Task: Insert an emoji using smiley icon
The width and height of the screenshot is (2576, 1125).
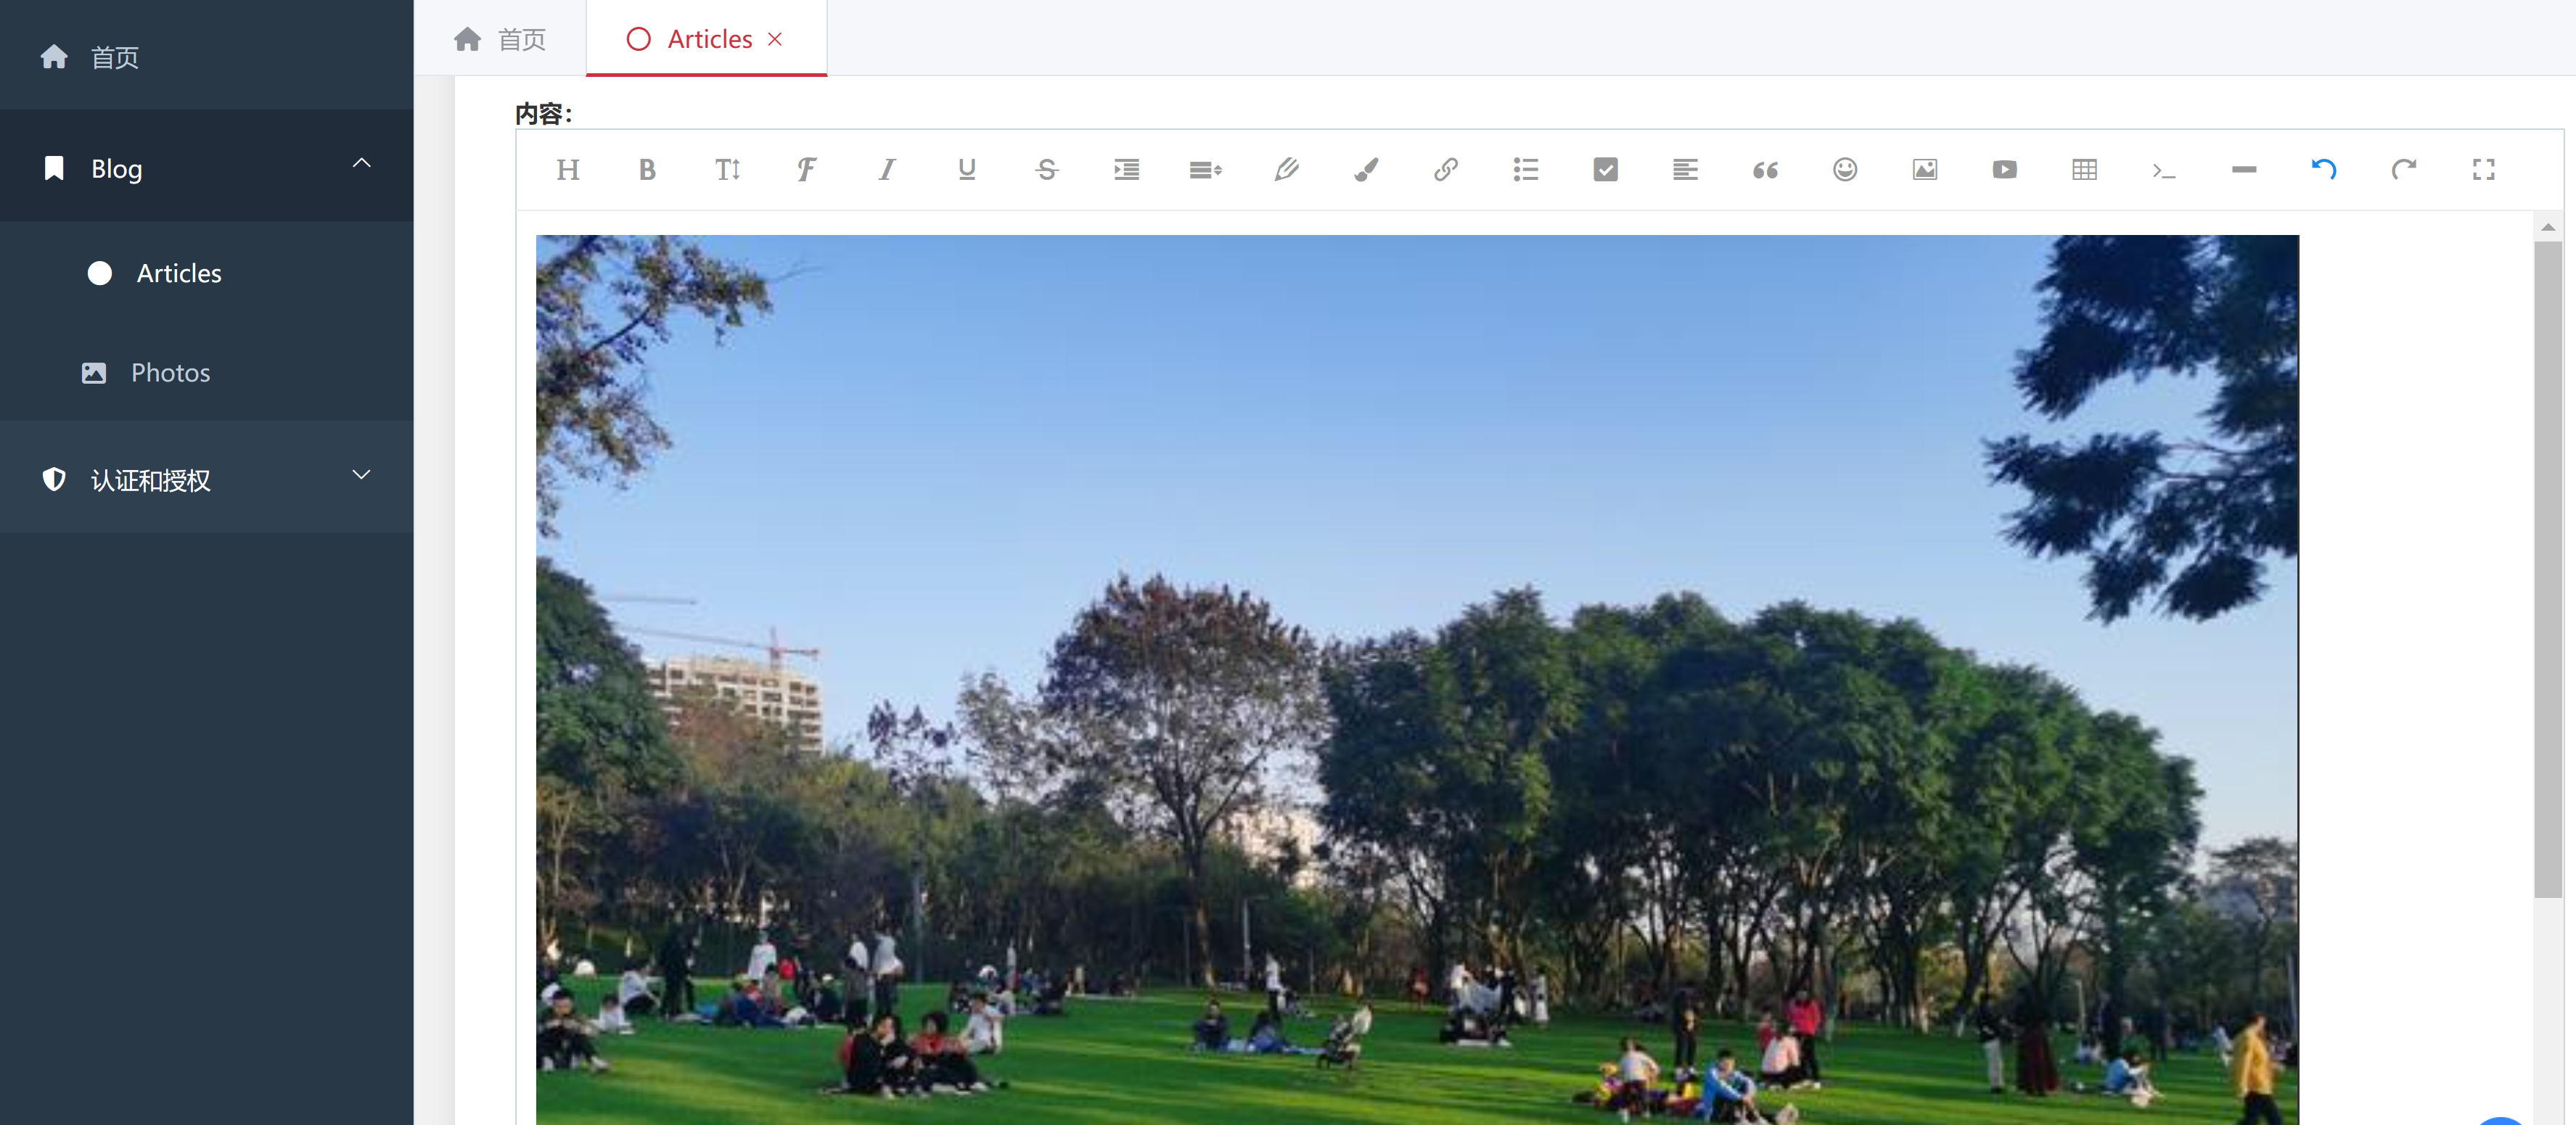Action: [1845, 170]
